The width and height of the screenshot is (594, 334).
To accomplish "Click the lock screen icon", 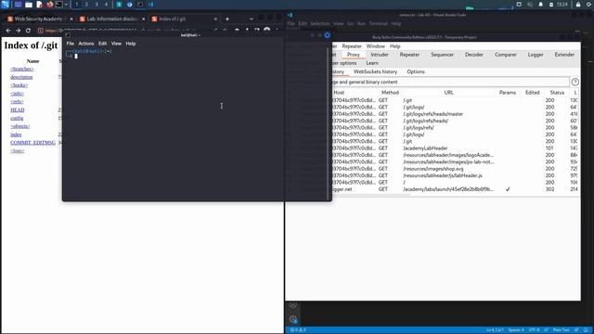I will [x=578, y=5].
